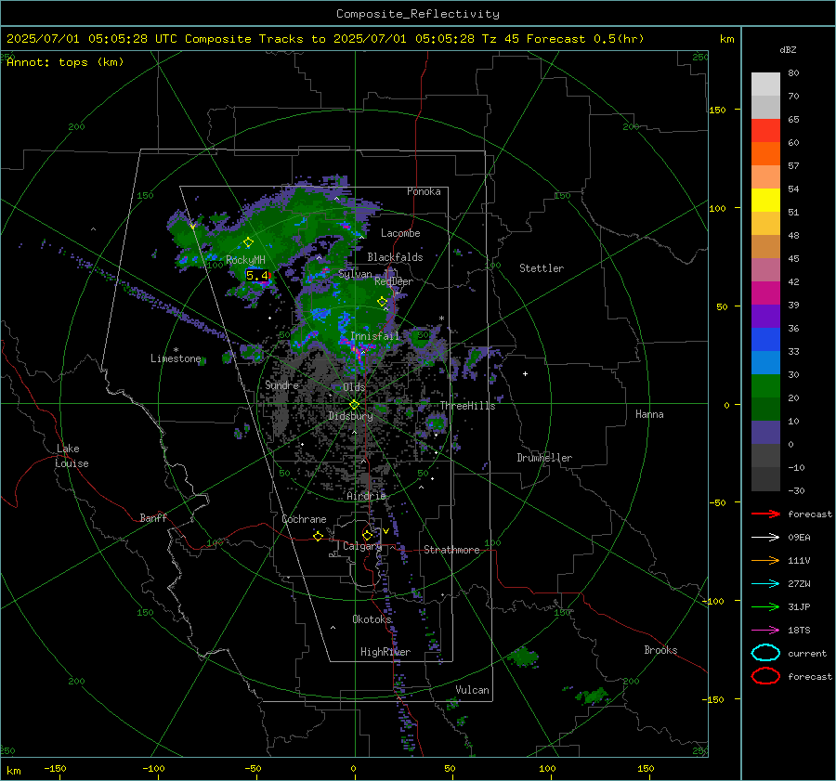Screen dimensions: 836x781
Task: Click the white plus marker west of Hanna
Action: [525, 373]
